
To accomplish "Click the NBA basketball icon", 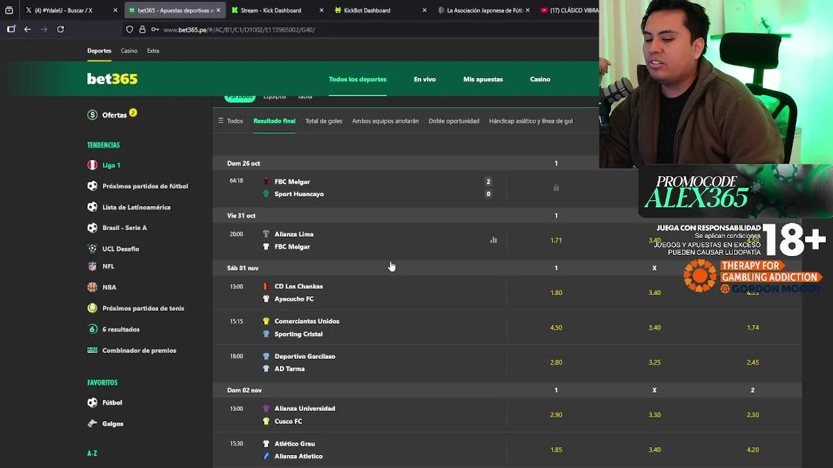I will coord(92,287).
